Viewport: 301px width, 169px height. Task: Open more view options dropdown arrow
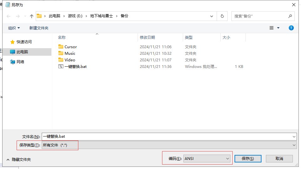(278, 28)
